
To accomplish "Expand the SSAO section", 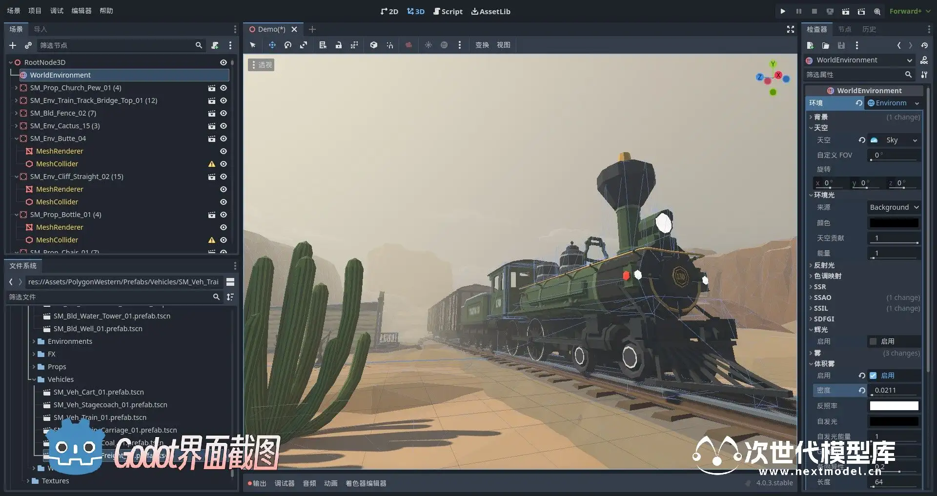I will point(822,298).
